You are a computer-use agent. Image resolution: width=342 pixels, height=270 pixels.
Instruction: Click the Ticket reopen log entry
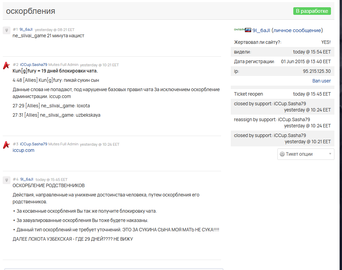point(283,94)
